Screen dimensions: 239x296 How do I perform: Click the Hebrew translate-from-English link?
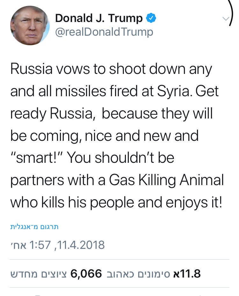tap(34, 227)
